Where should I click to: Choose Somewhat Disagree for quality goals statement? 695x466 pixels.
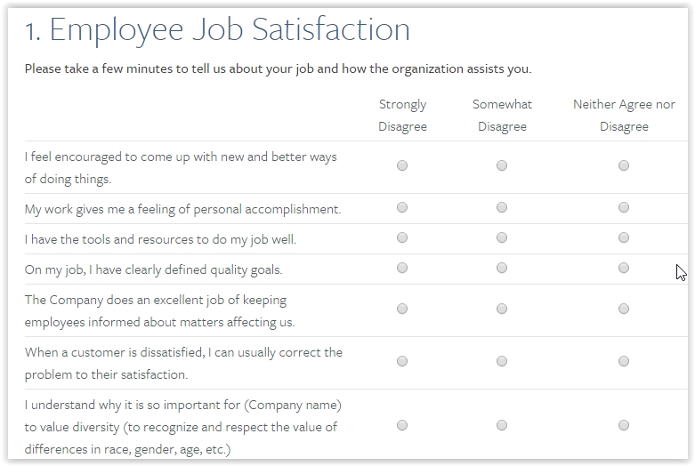click(x=502, y=269)
